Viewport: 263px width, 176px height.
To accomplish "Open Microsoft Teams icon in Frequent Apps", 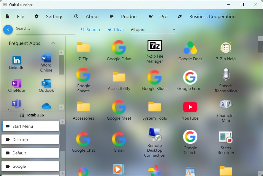I will 16,104.
